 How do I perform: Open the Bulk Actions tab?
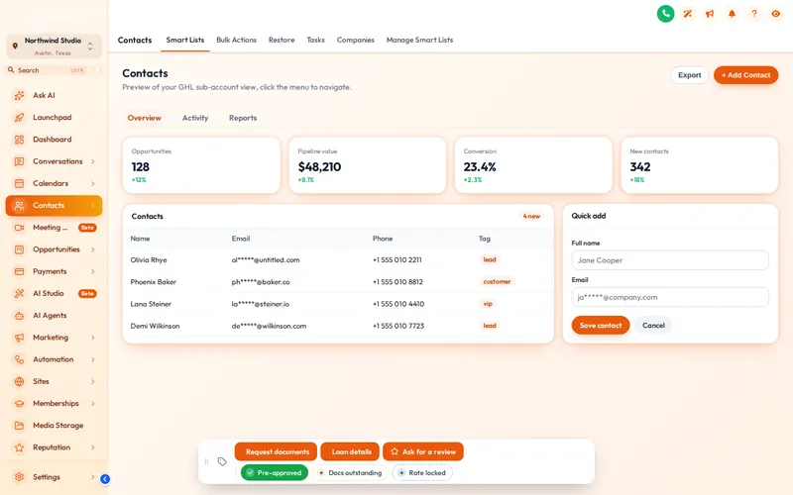[x=236, y=40]
